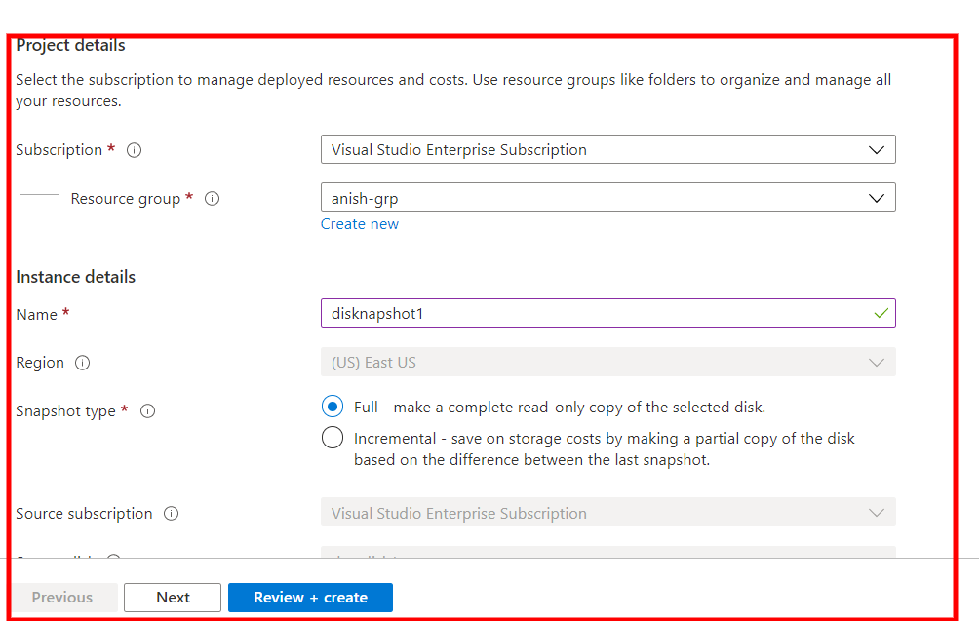Click the Review + create button
The width and height of the screenshot is (979, 621).
point(310,597)
